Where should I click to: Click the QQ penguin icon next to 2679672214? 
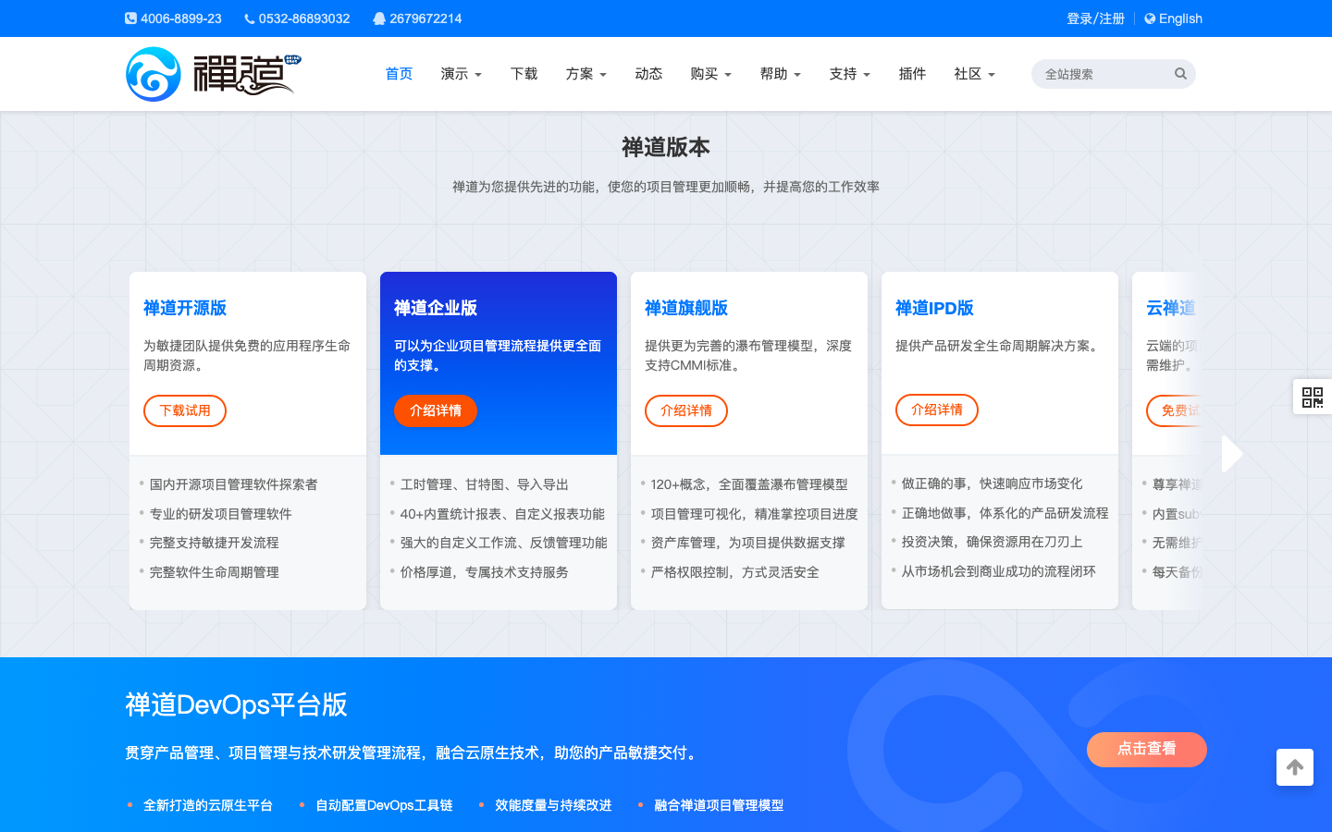[x=379, y=18]
